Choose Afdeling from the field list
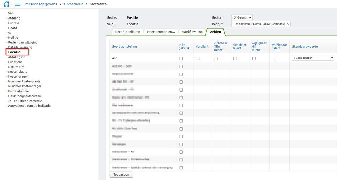Viewport: 337px width, 180px height. pos(14,18)
